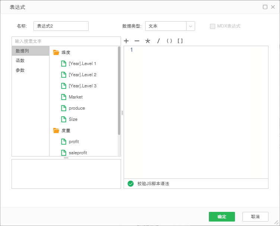Insert parentheses into the expression
This screenshot has width=280, height=226.
pyautogui.click(x=169, y=41)
